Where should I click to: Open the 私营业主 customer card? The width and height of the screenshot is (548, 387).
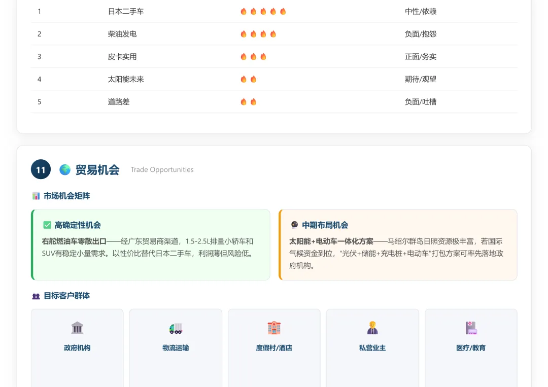pos(372,348)
